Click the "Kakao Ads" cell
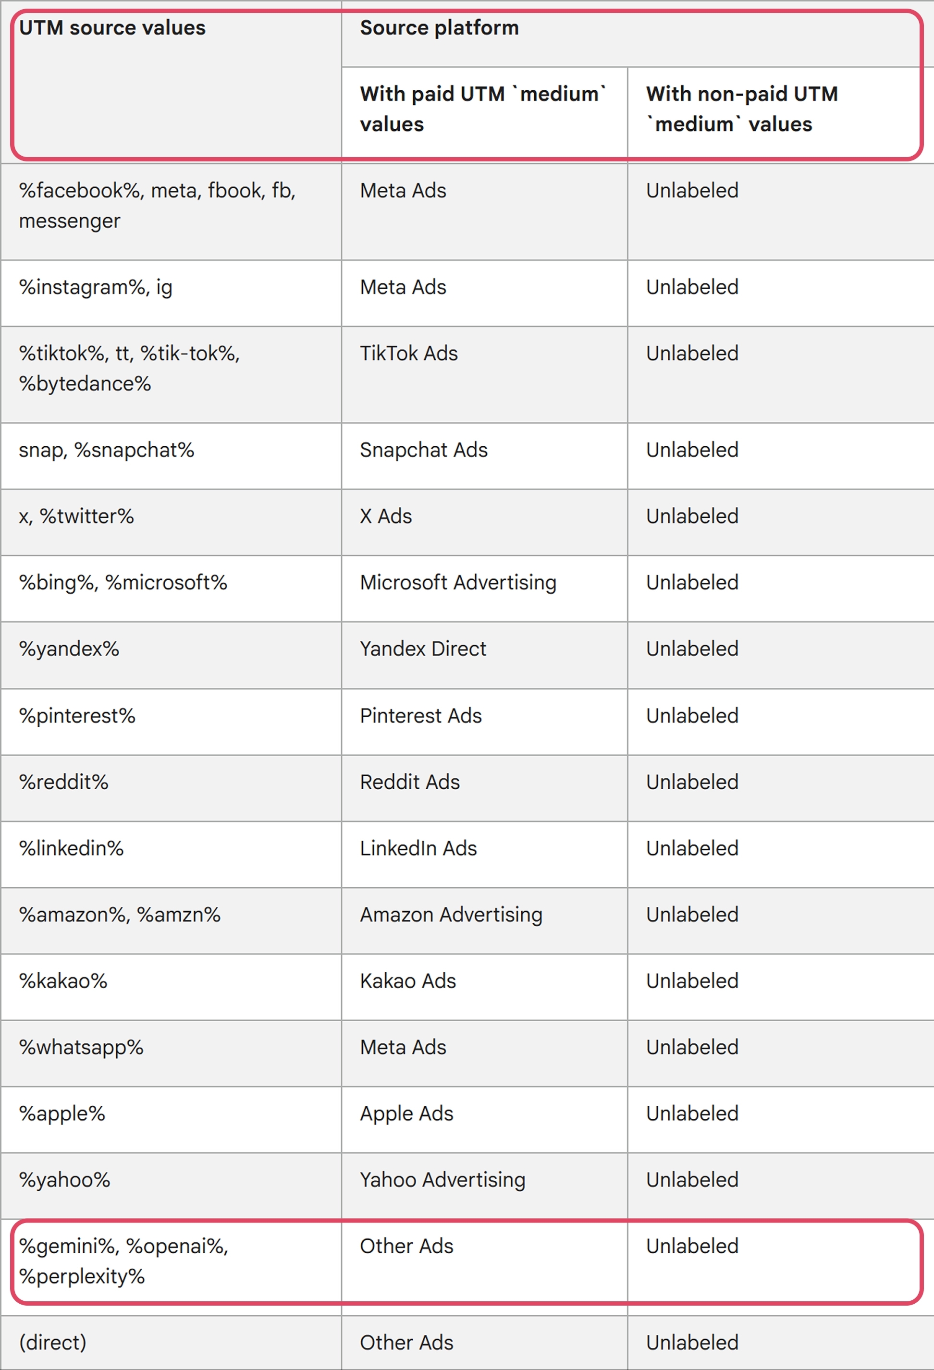The width and height of the screenshot is (934, 1370). [485, 987]
